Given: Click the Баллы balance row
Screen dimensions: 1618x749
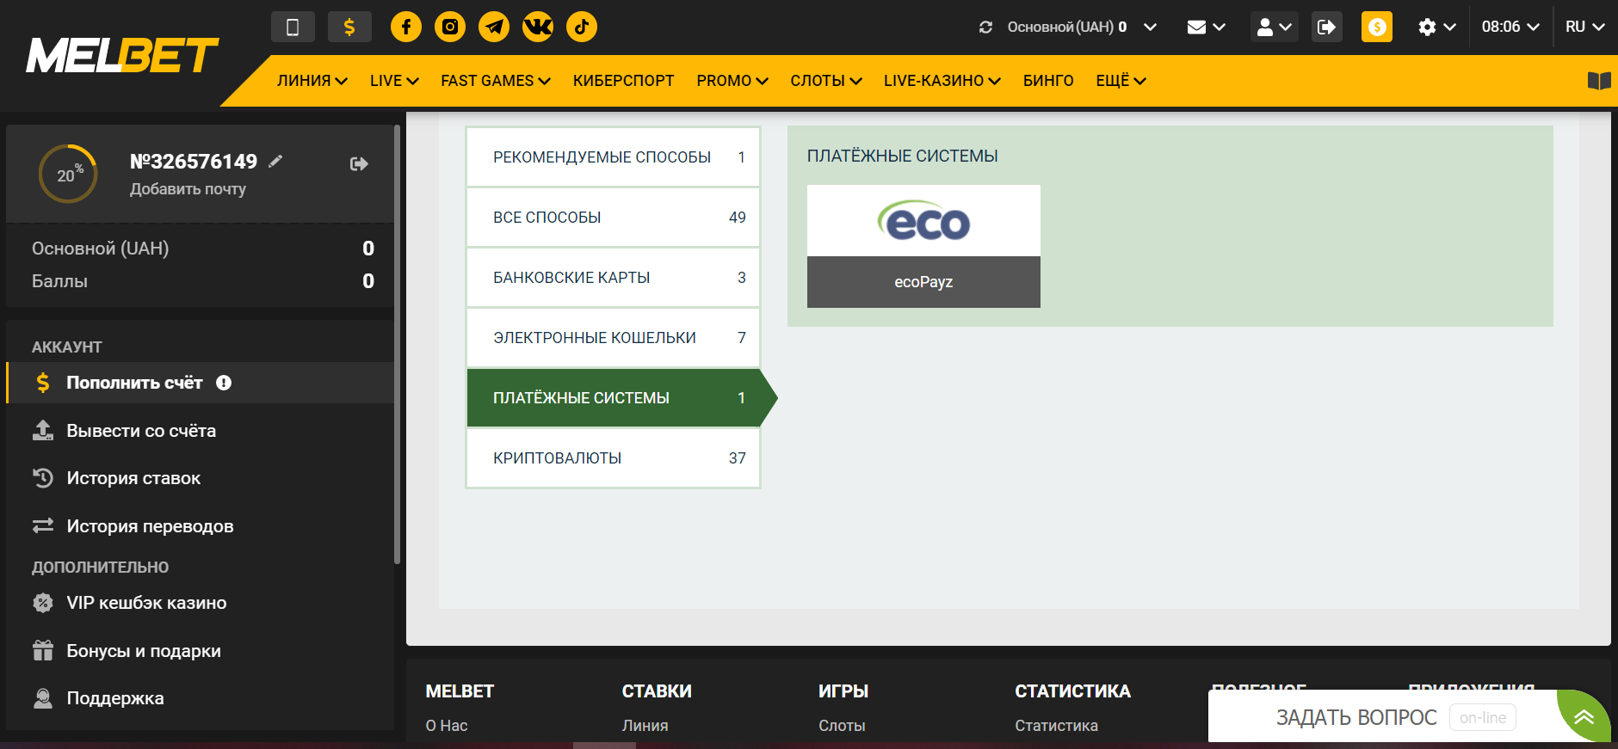Looking at the screenshot, I should point(202,281).
